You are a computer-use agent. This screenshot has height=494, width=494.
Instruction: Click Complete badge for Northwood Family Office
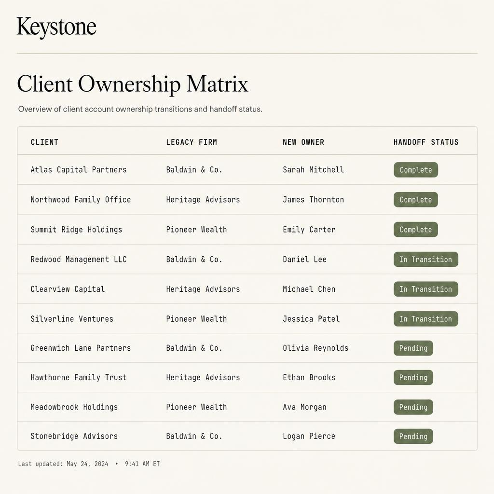[415, 200]
